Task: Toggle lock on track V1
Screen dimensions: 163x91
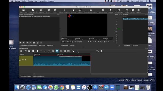Action: [x=20, y=60]
